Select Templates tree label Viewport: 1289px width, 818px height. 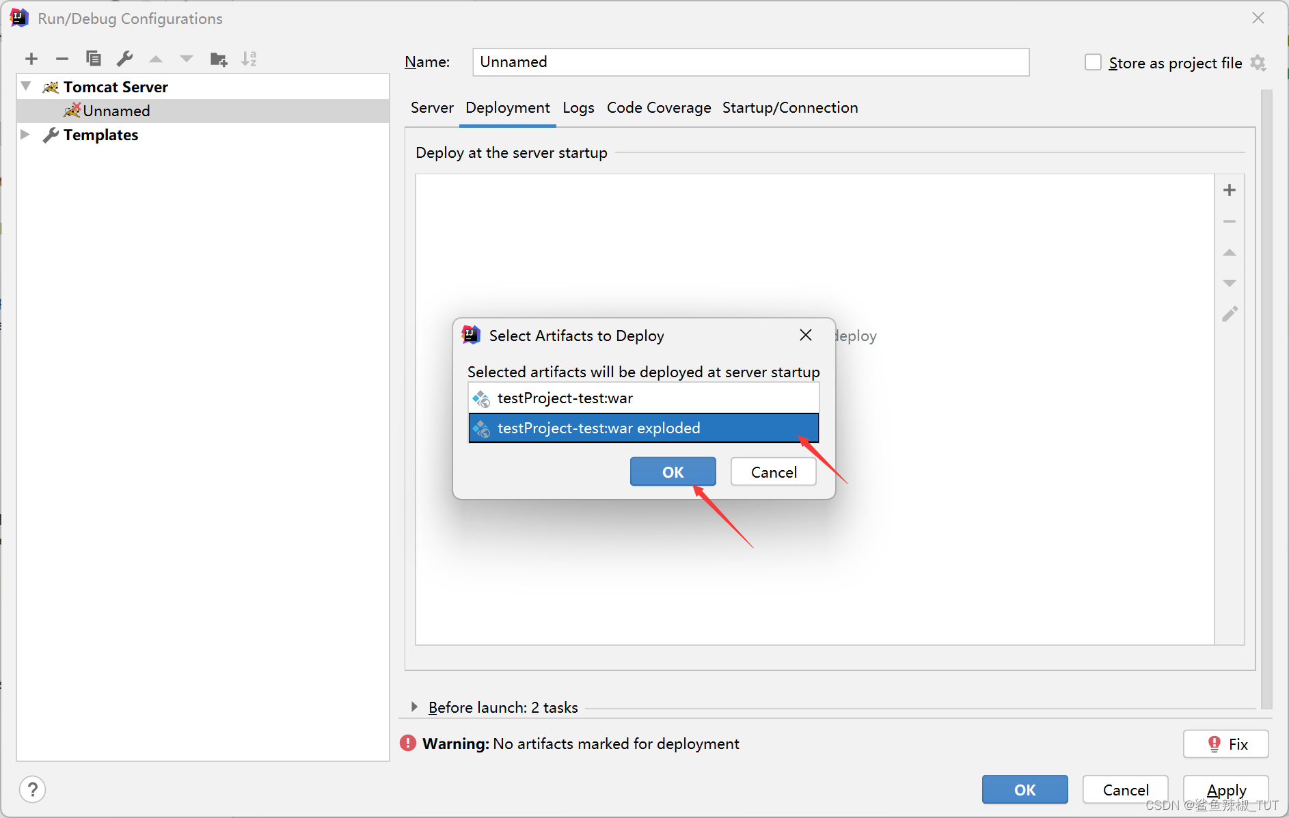pyautogui.click(x=100, y=135)
